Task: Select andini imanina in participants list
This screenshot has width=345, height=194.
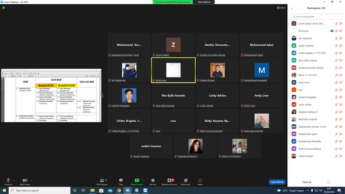Action: (316, 46)
